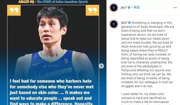Advance to next photo with carousel arrow
The image size is (180, 105).
(101, 66)
